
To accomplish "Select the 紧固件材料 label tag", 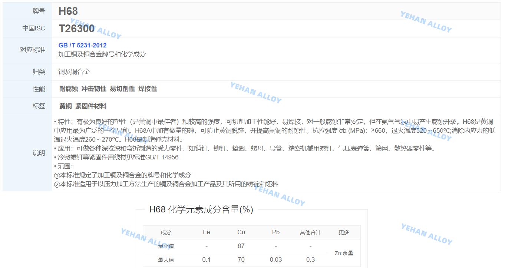I will tap(91, 106).
